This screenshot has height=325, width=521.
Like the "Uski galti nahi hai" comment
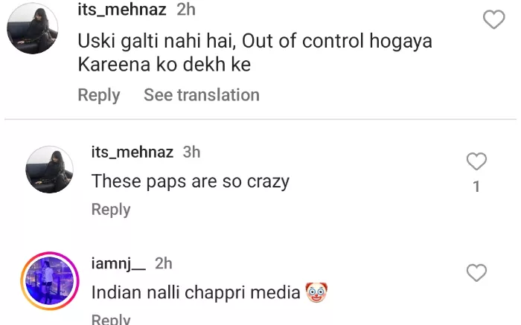(494, 20)
